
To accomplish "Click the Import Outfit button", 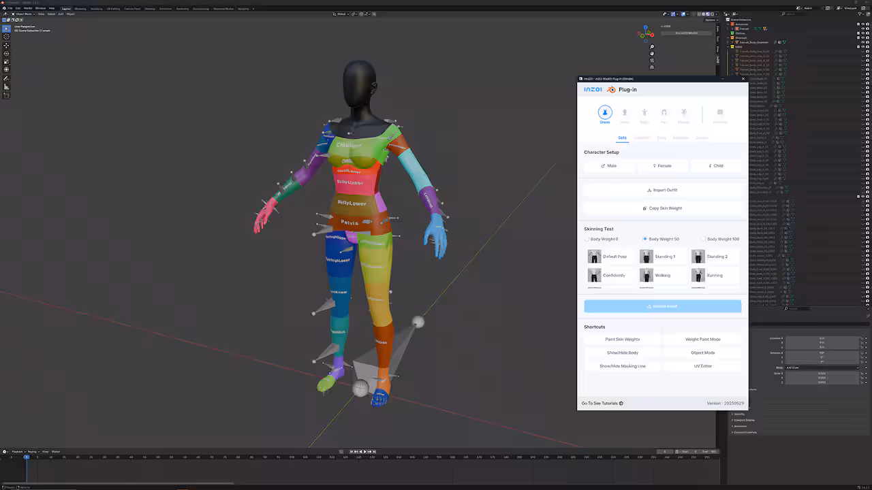I will [x=662, y=190].
